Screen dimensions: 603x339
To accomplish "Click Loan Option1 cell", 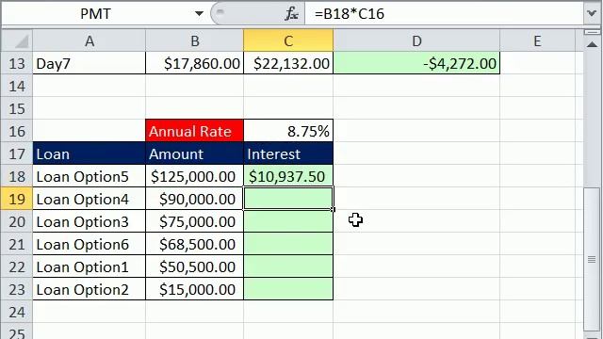I will click(x=90, y=266).
